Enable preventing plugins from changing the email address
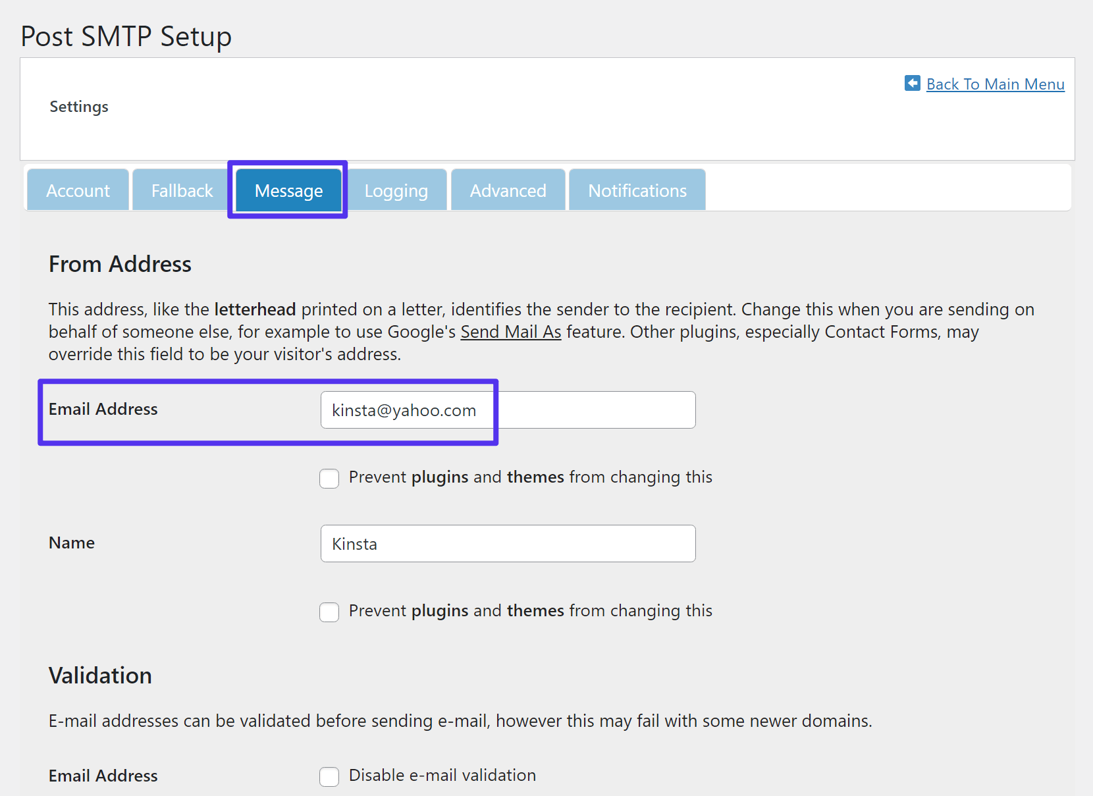Screen dimensions: 1093x796 [329, 478]
